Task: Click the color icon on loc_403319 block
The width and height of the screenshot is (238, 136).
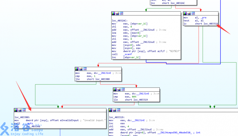Action: [x=111, y=110]
